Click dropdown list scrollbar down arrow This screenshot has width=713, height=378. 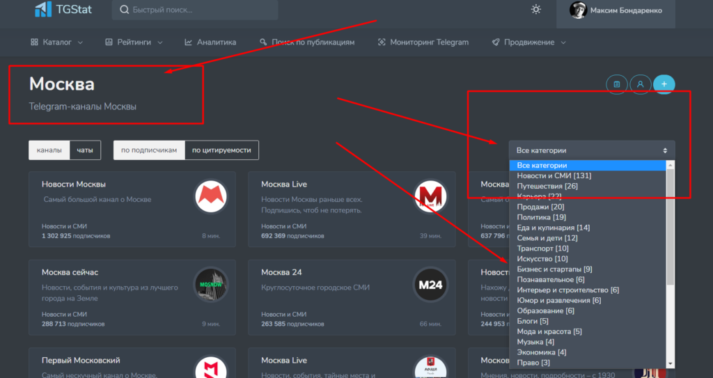pos(671,364)
